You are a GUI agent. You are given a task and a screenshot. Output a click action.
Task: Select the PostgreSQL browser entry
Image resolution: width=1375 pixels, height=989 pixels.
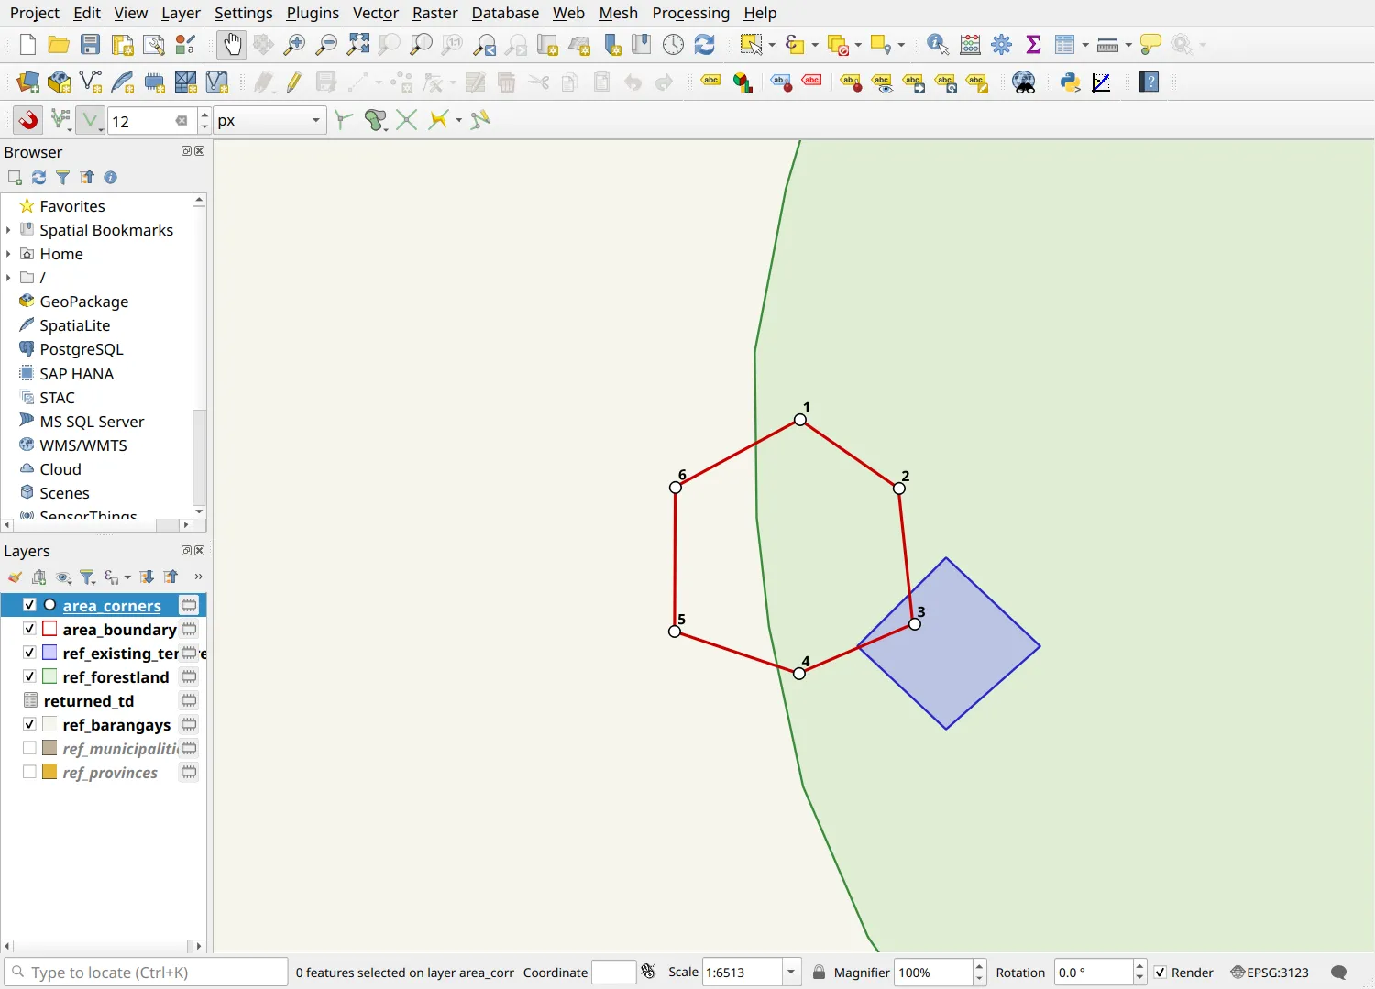82,349
